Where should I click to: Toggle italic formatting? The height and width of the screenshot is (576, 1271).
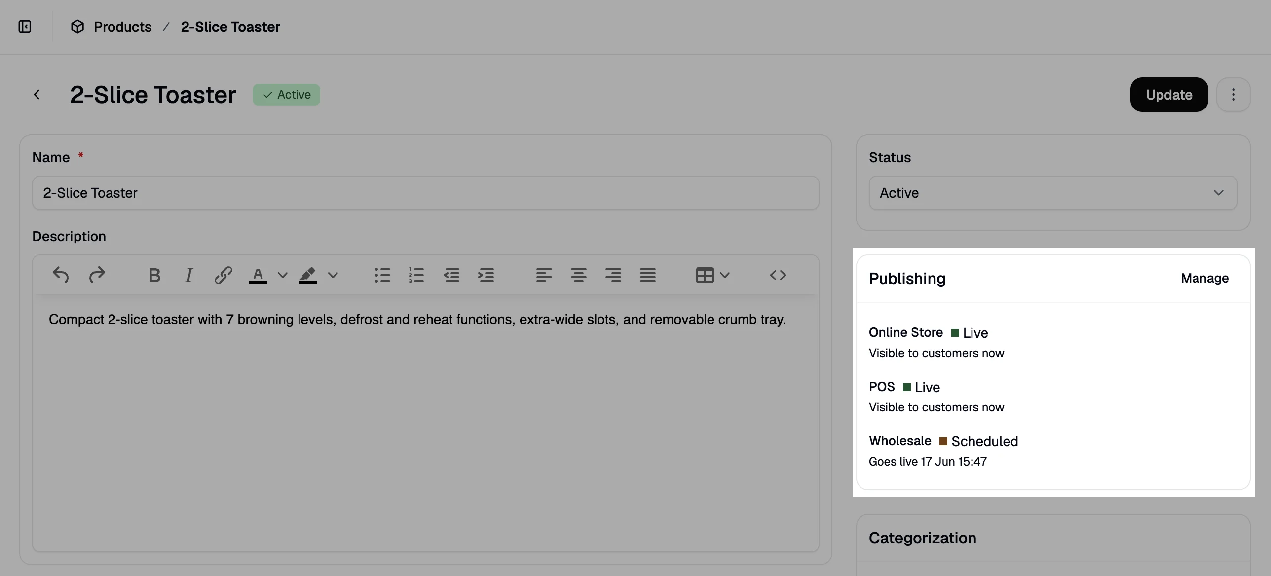pyautogui.click(x=189, y=275)
